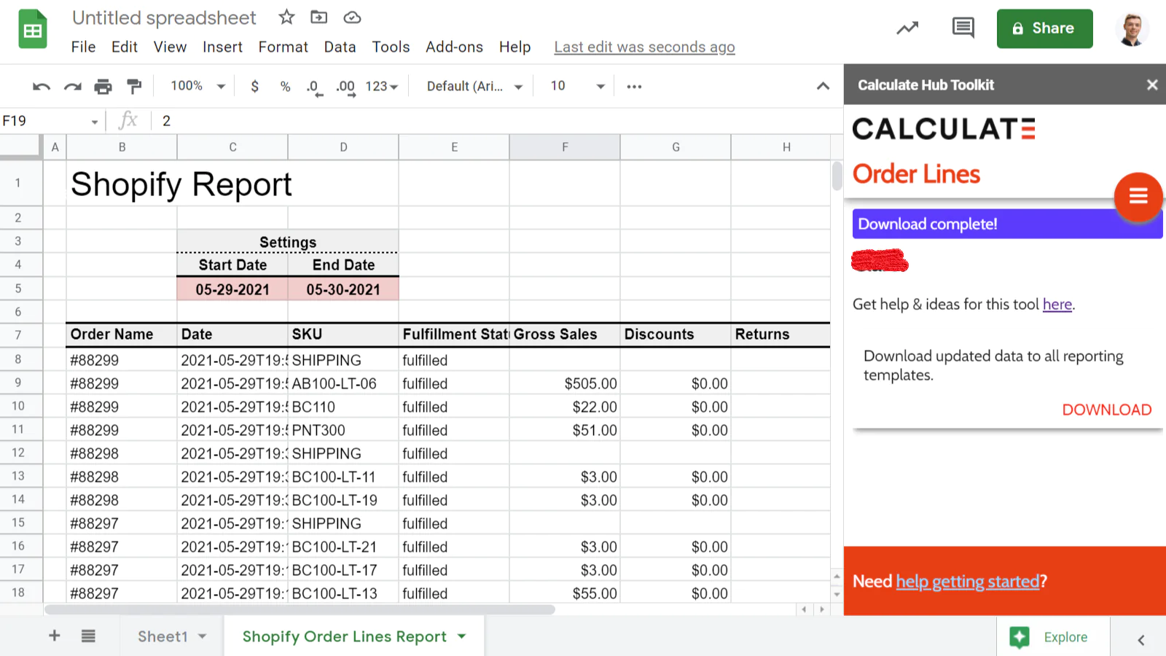This screenshot has height=656, width=1166.
Task: Select the SKU cell PNT300
Action: (343, 430)
